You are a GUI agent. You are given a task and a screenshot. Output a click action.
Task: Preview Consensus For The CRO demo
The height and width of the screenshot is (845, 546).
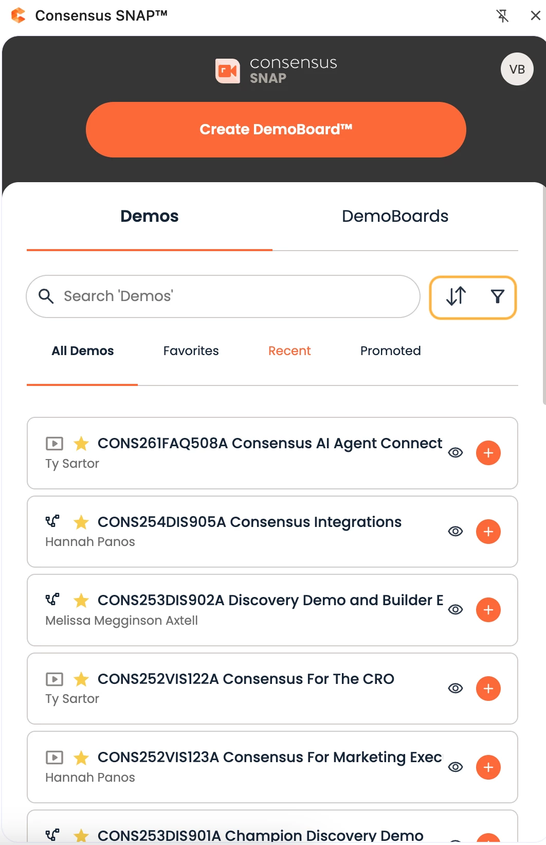(456, 689)
